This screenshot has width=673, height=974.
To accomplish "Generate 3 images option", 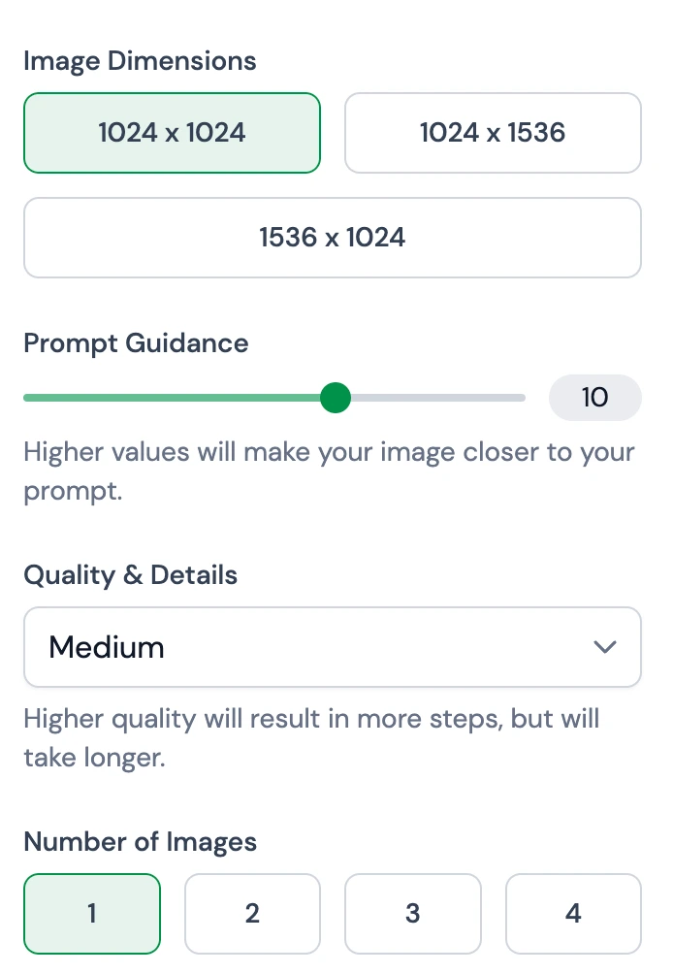I will pos(413,914).
